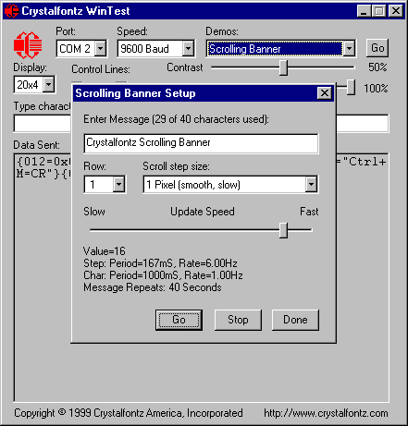The width and height of the screenshot is (408, 426).
Task: Stop the scrolling banner
Action: pyautogui.click(x=238, y=320)
